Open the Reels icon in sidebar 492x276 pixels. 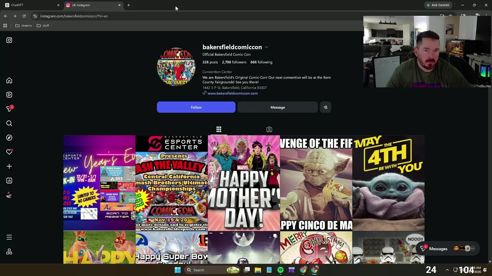(9, 95)
